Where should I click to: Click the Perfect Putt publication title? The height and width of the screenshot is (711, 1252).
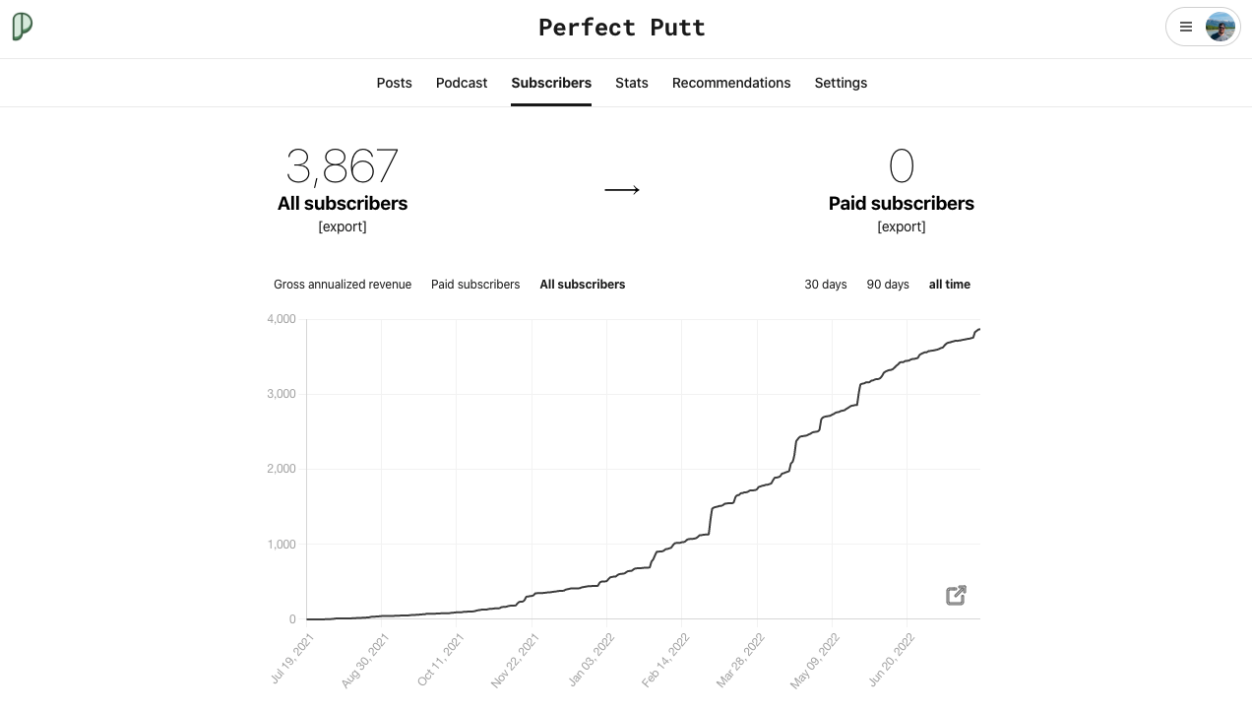pyautogui.click(x=622, y=28)
